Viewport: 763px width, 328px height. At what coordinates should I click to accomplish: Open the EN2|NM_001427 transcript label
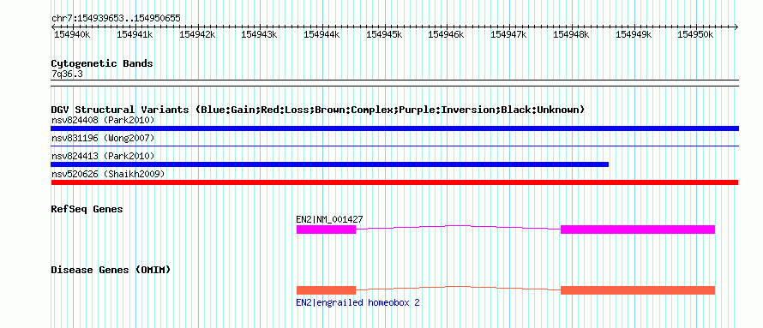pos(329,219)
